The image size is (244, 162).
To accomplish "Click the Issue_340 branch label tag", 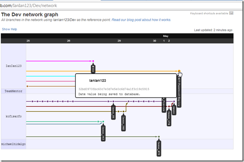I will point(124,123).
